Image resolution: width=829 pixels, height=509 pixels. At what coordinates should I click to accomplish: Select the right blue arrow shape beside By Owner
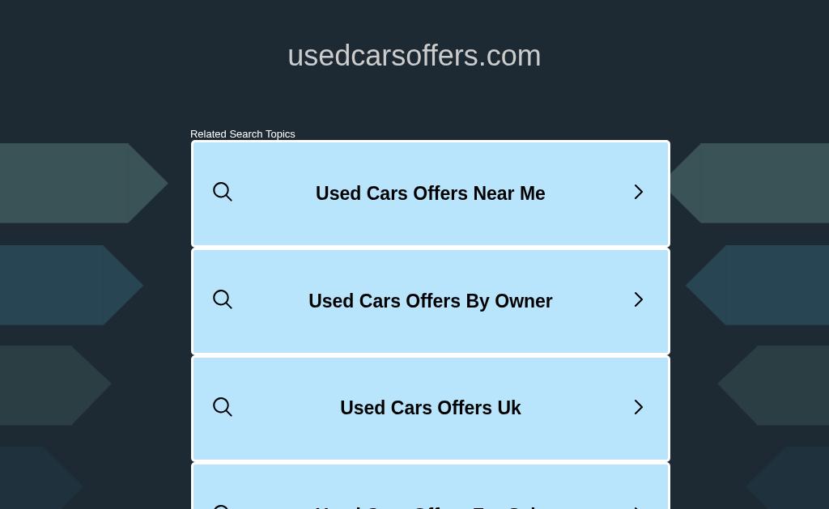757,285
